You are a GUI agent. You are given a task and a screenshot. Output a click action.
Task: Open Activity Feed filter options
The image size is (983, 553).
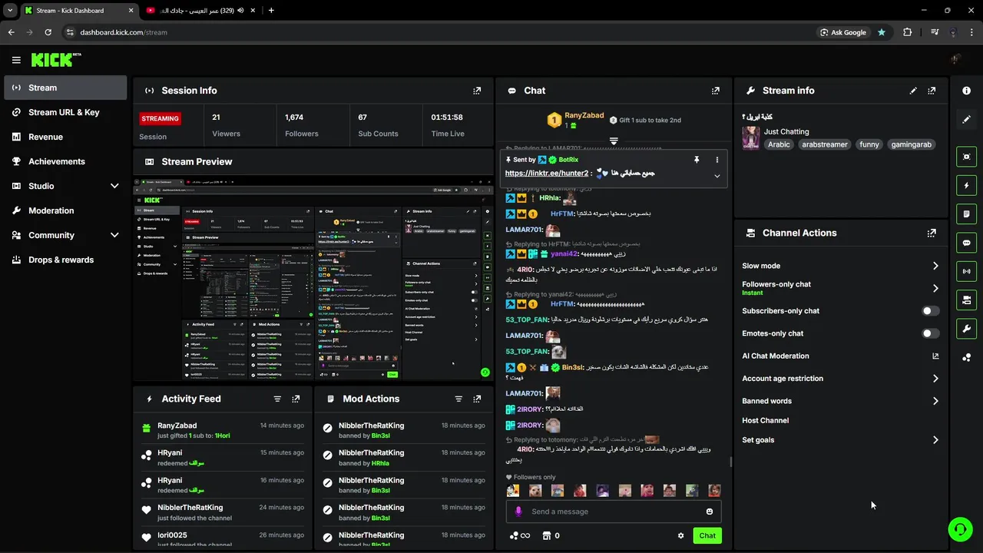pyautogui.click(x=277, y=399)
